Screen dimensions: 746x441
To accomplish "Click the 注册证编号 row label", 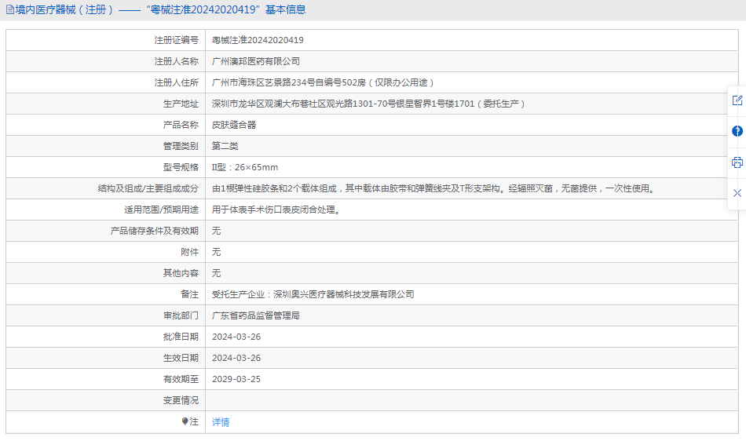I will [x=176, y=40].
